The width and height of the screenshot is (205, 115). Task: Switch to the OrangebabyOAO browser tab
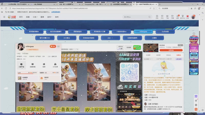coord(94,4)
